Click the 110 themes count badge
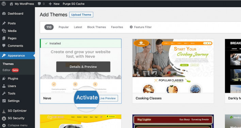Screen dimensions: 241x128 click(x=49, y=27)
